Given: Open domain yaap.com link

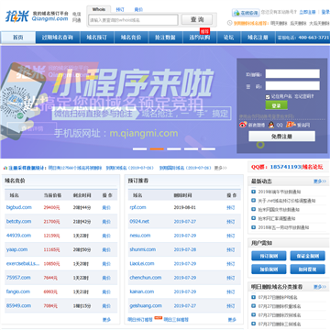Looking at the screenshot, I should [16, 249].
